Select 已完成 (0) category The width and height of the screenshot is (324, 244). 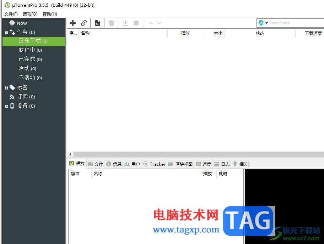tap(30, 59)
